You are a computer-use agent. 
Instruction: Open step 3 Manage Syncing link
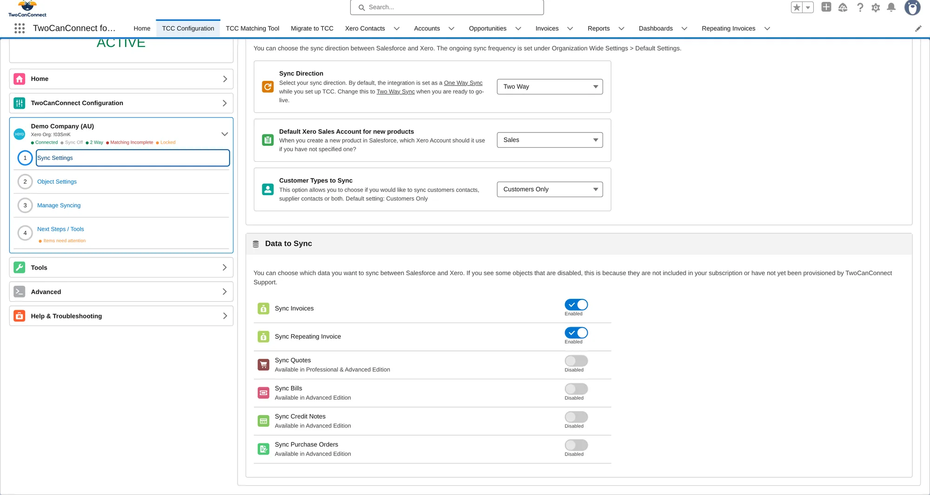[59, 205]
